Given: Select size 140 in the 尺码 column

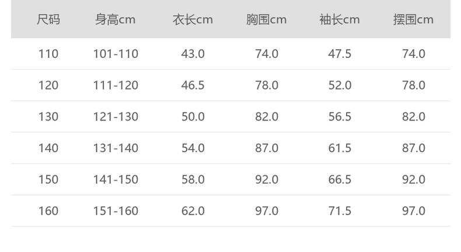Looking at the screenshot, I should tap(48, 148).
